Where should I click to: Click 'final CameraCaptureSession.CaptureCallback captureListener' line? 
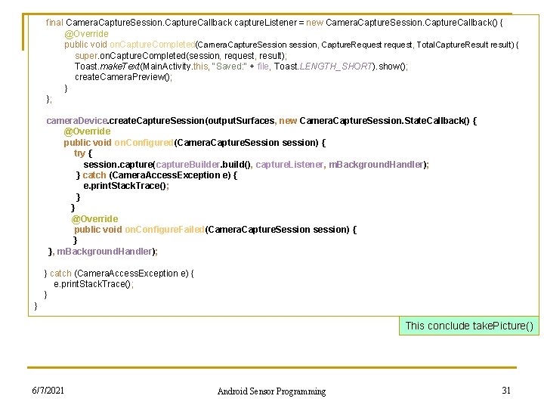pyautogui.click(x=274, y=23)
